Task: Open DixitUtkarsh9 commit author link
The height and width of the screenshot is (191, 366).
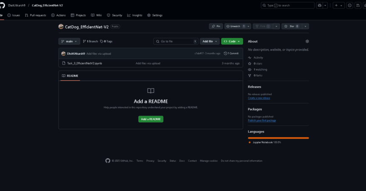Action: point(76,53)
